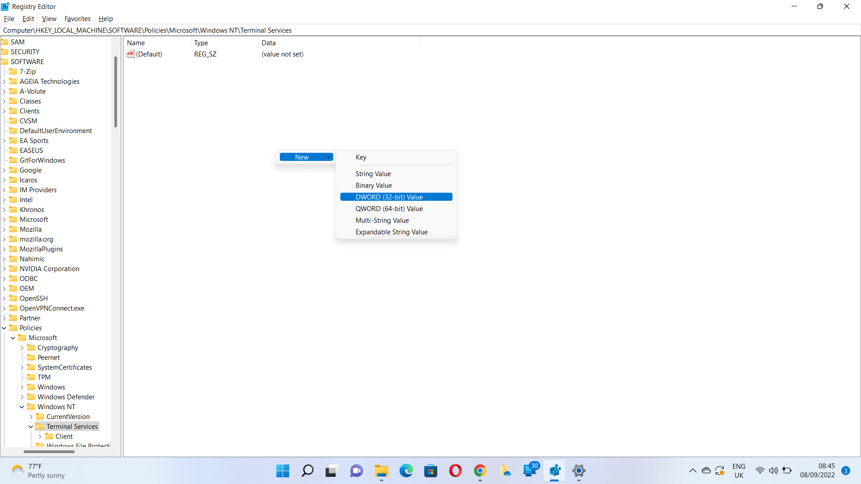Open Microsoft Store from the taskbar

[430, 471]
